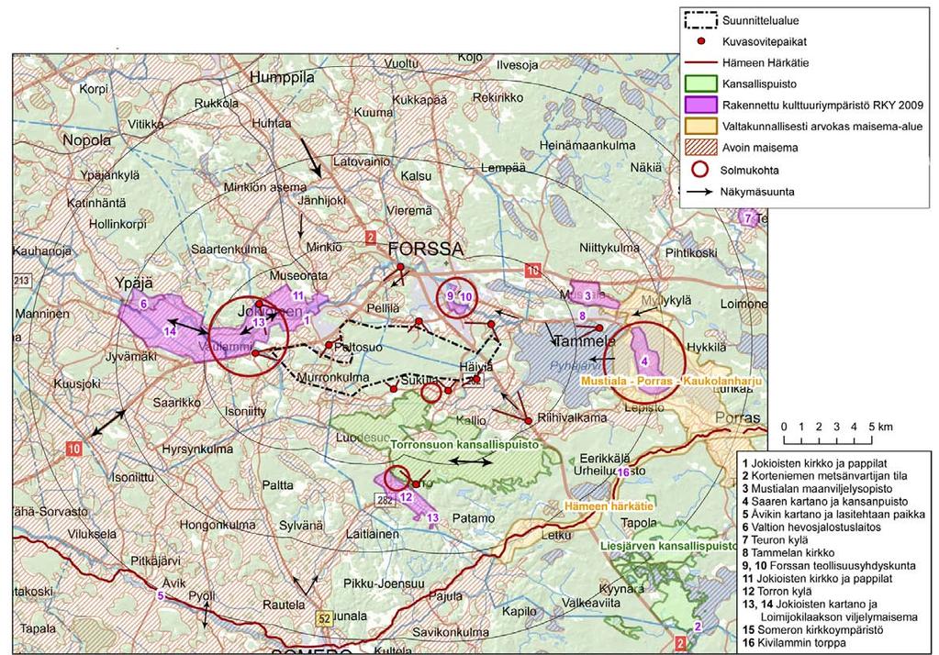Click map marker 6 in the Ypäjä area
The image size is (939, 655).
point(144,304)
